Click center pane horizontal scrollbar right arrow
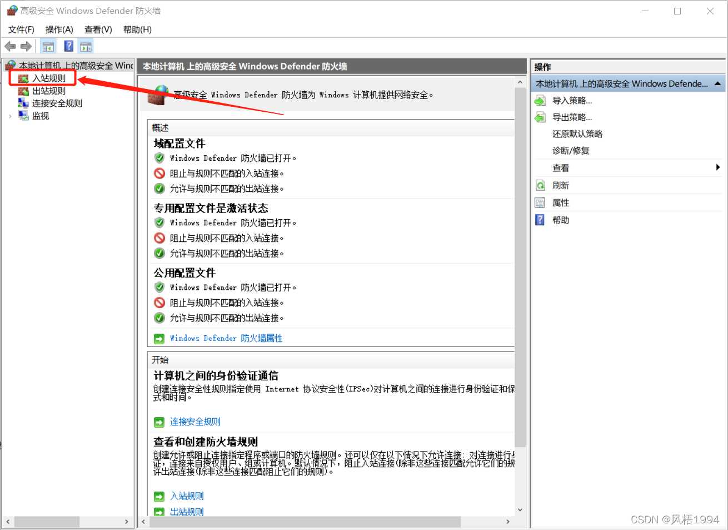The width and height of the screenshot is (728, 530). (508, 522)
